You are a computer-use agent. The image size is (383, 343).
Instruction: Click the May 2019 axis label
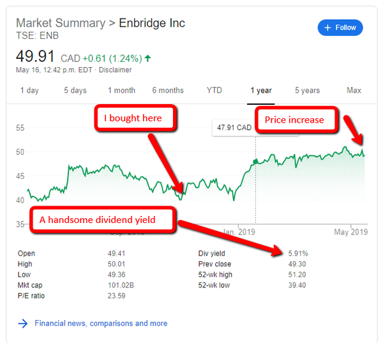pyautogui.click(x=350, y=231)
